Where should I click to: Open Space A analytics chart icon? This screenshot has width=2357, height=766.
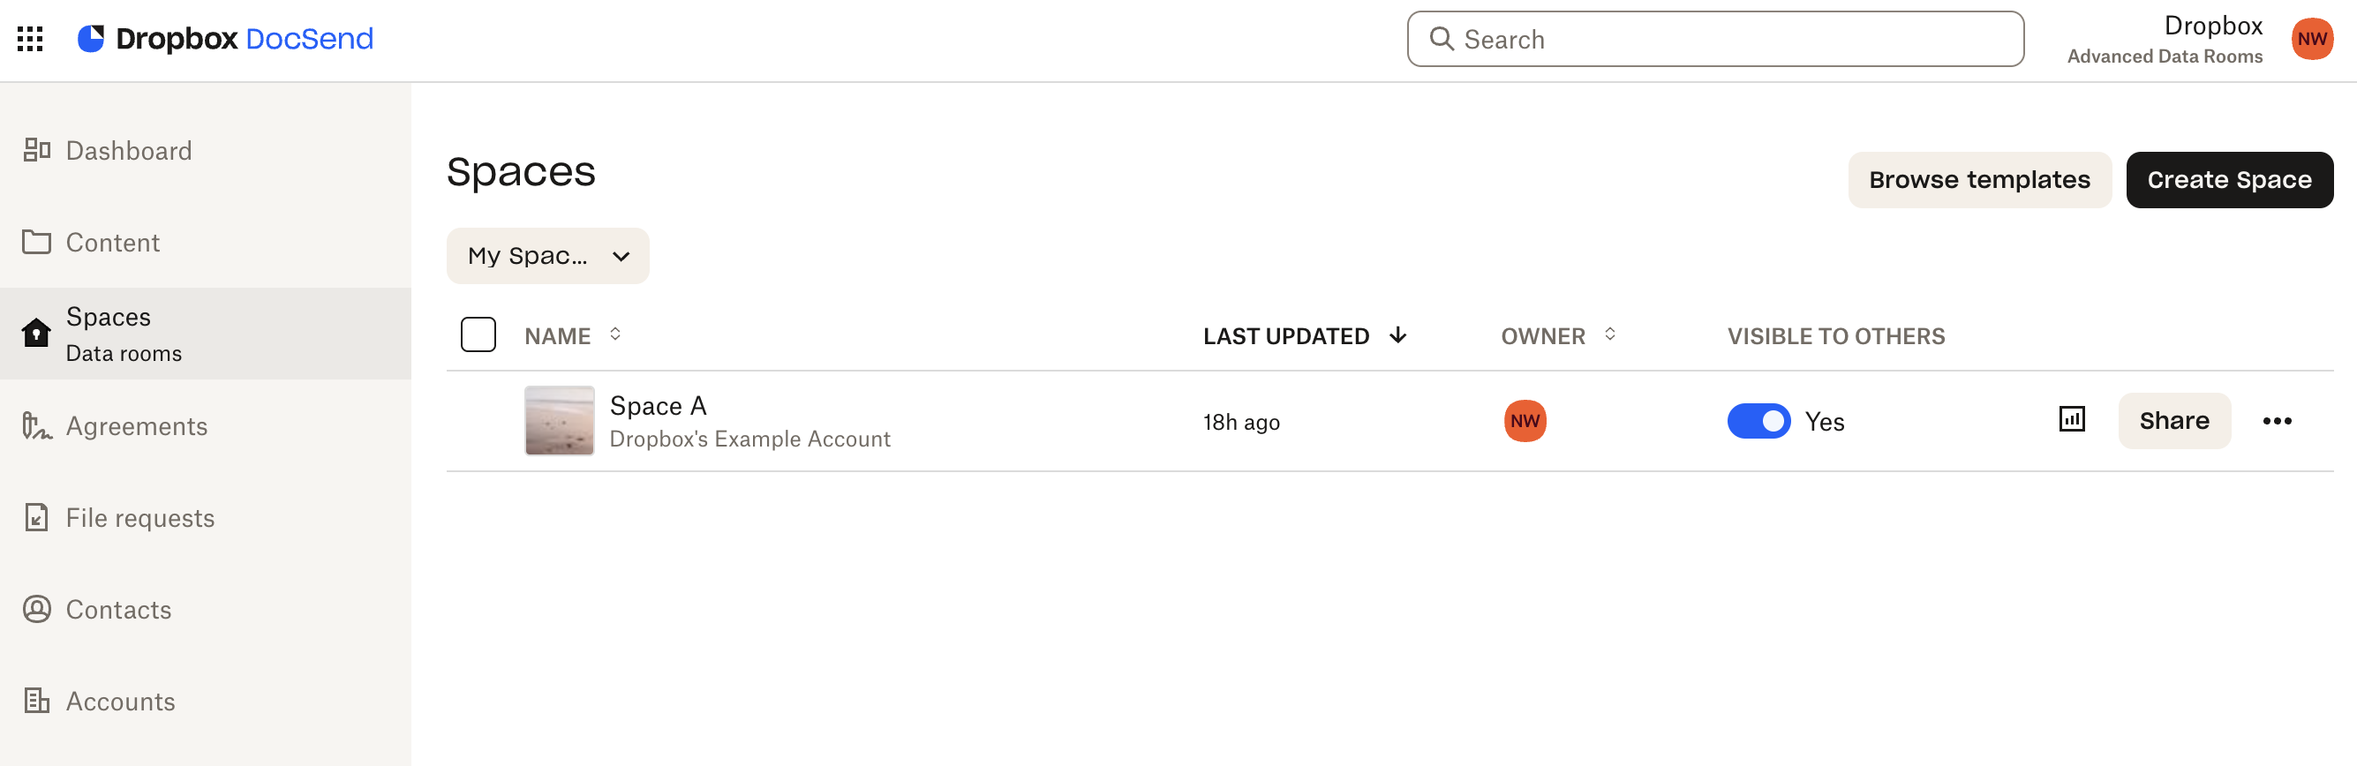coord(2072,420)
